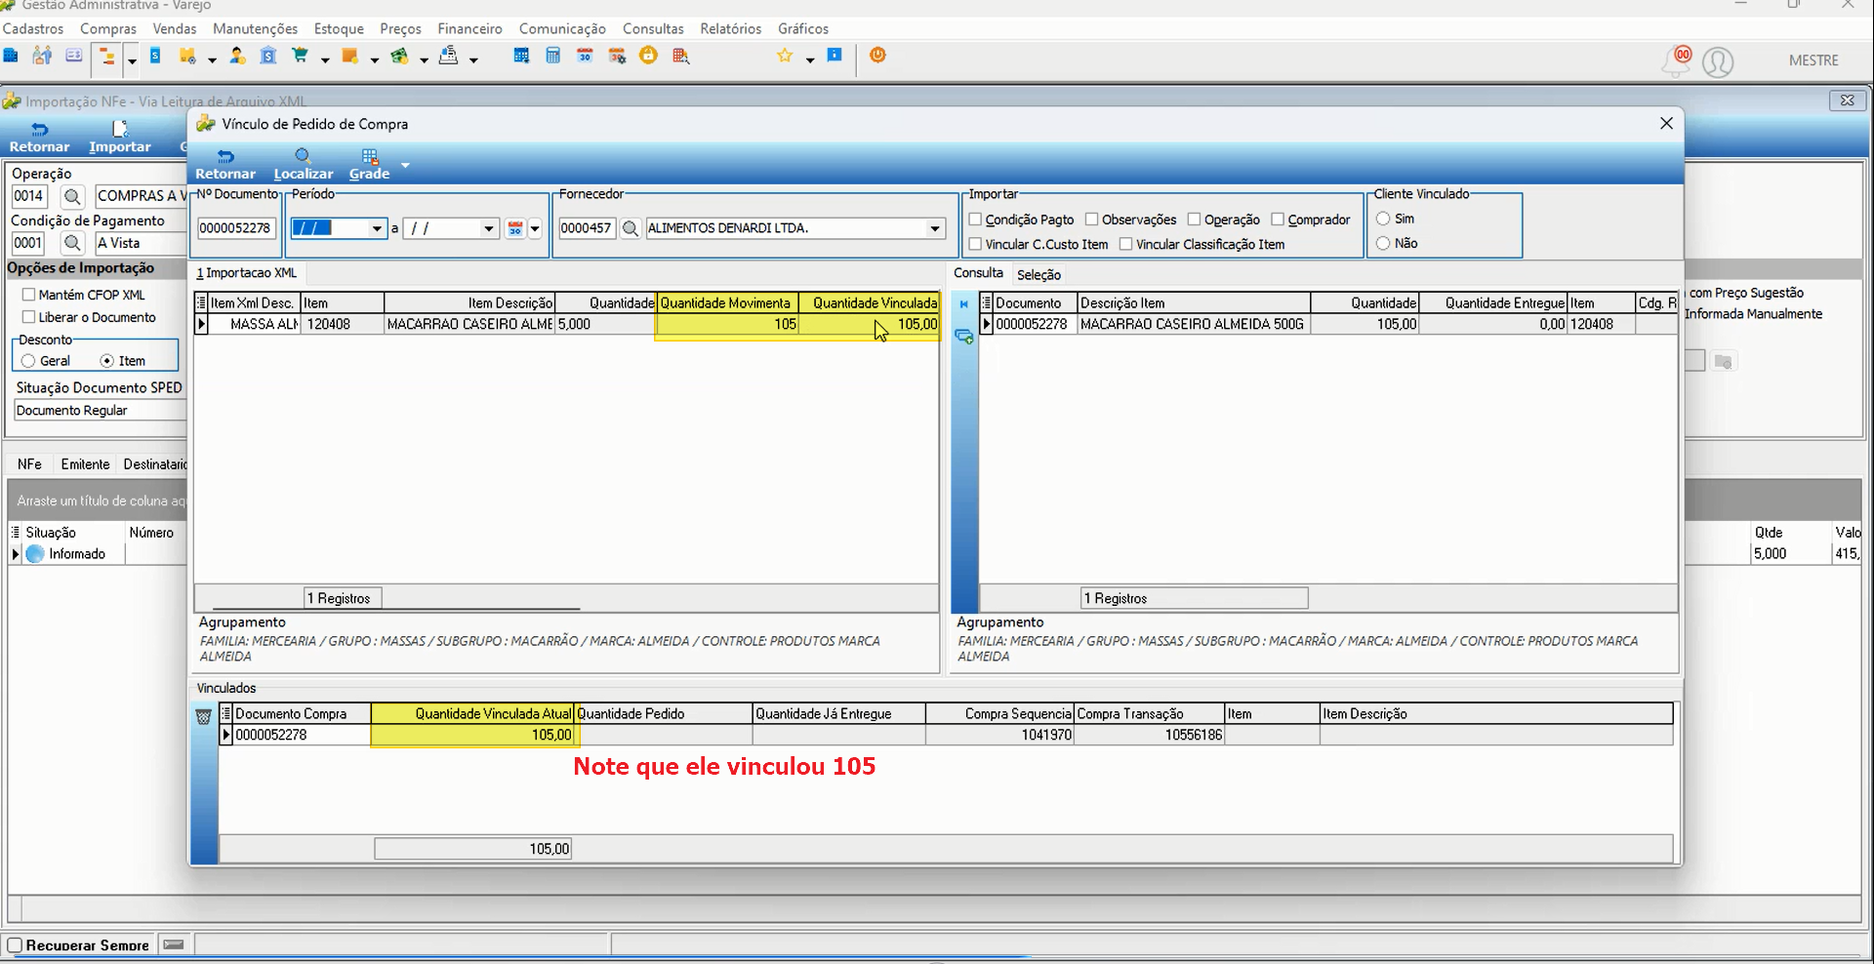1874x964 pixels.
Task: Click the trash icon in Vinculados panel
Action: pos(203,717)
